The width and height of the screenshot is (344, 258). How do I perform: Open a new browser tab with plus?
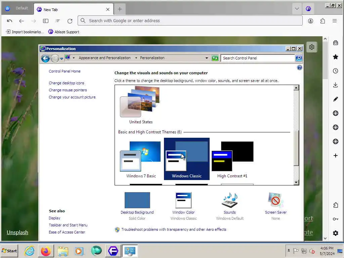pyautogui.click(x=120, y=9)
